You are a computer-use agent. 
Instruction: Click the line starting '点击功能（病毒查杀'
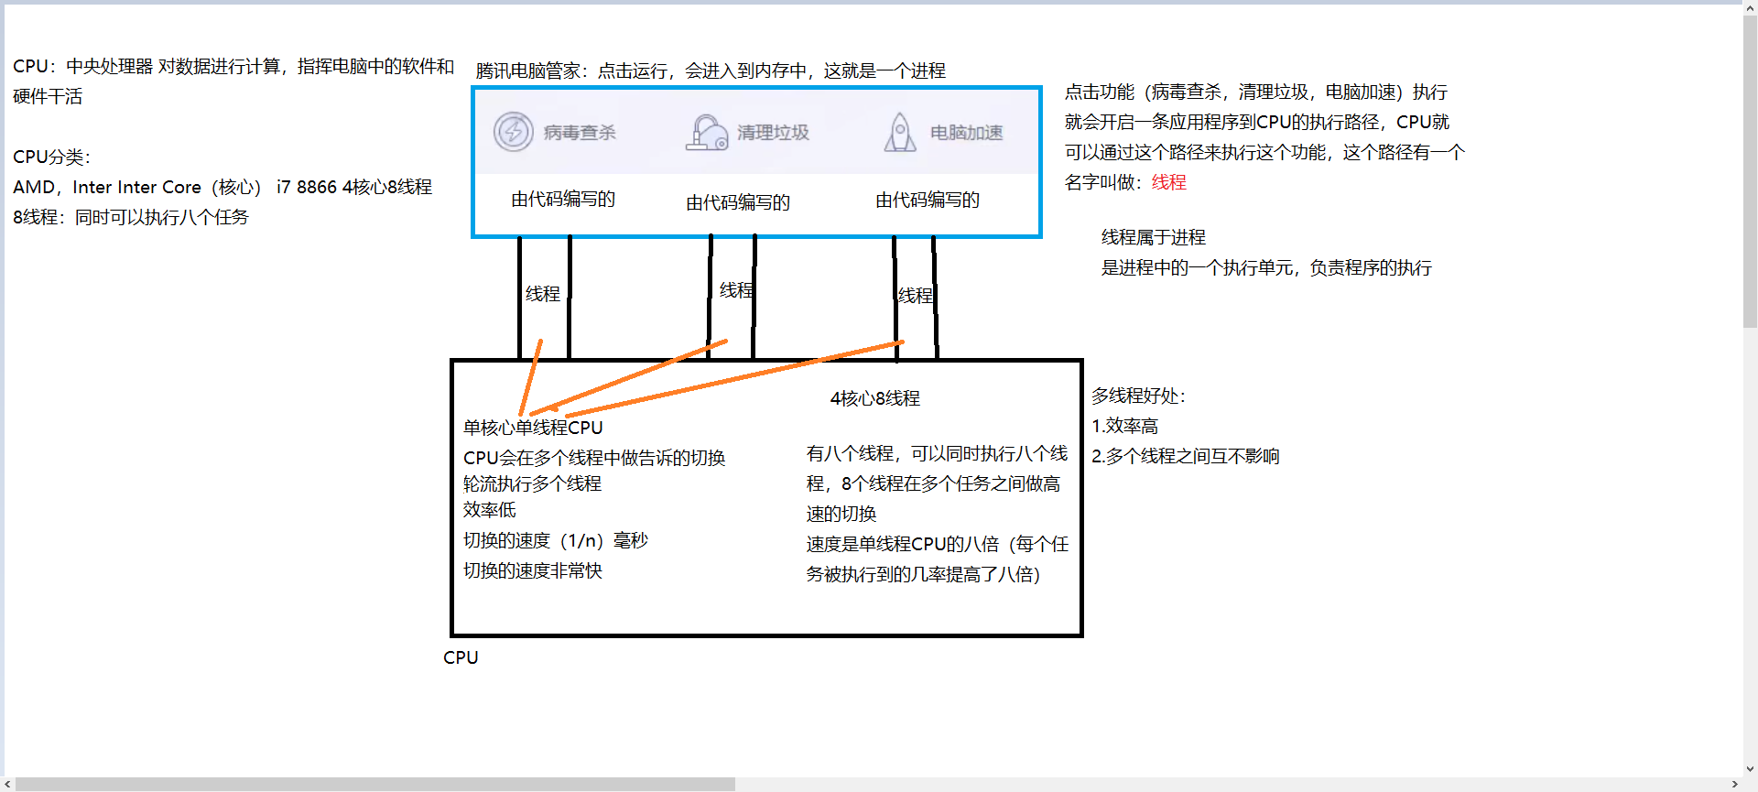1256,92
